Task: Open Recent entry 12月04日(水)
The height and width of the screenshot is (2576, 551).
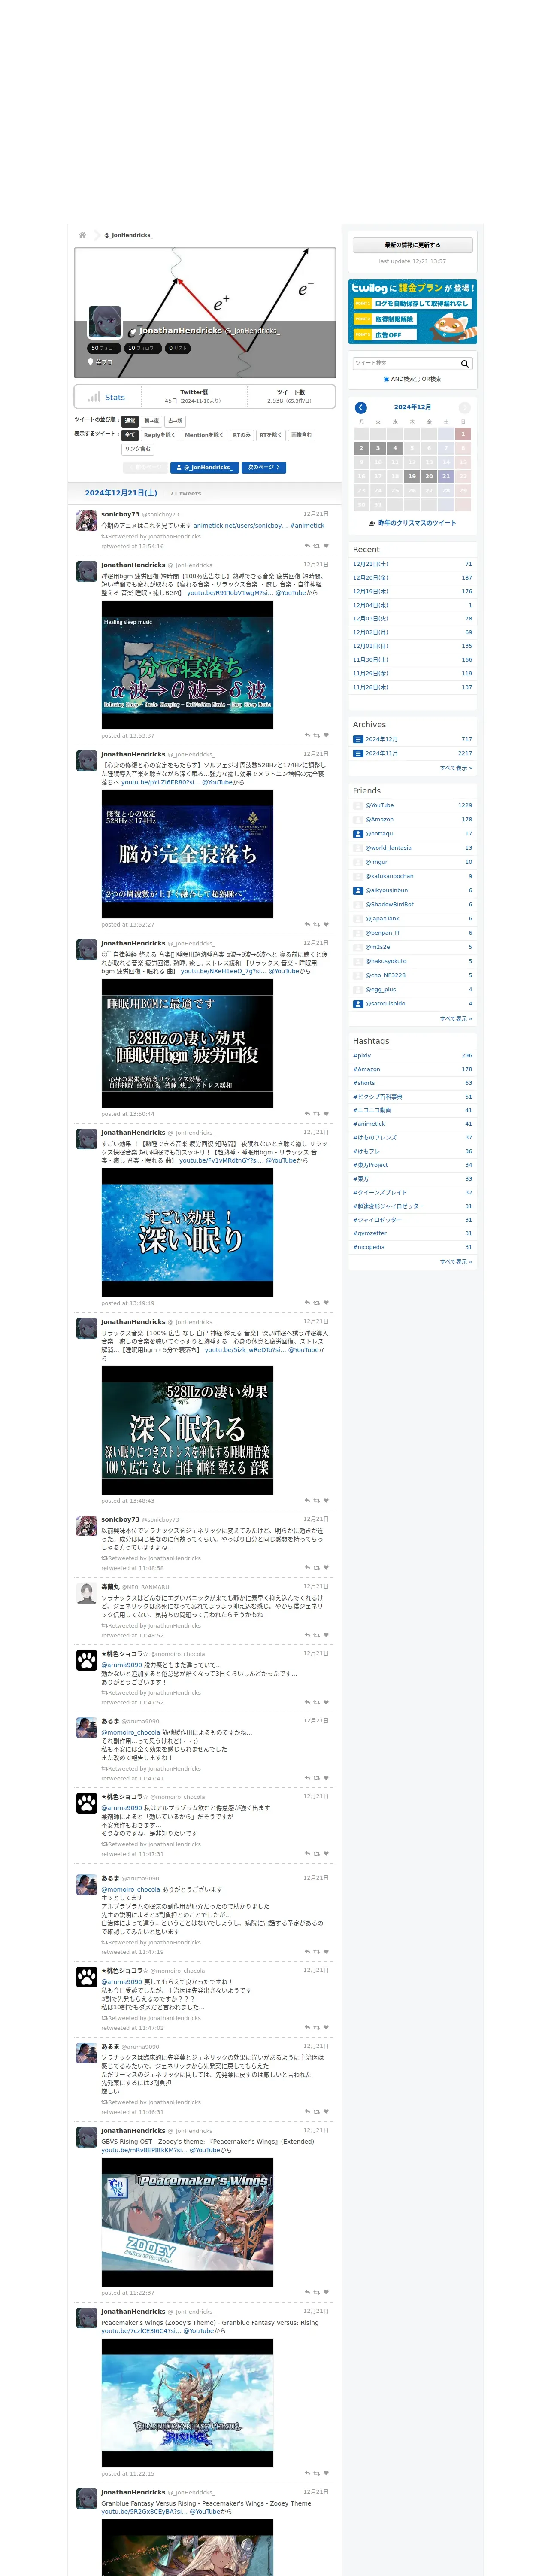Action: click(371, 605)
